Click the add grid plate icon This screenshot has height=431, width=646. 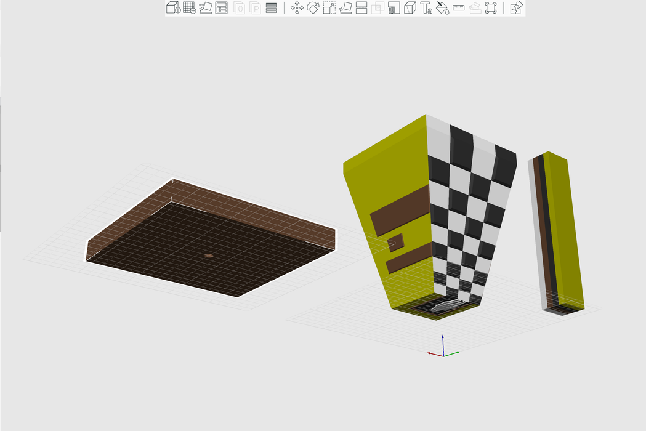190,8
